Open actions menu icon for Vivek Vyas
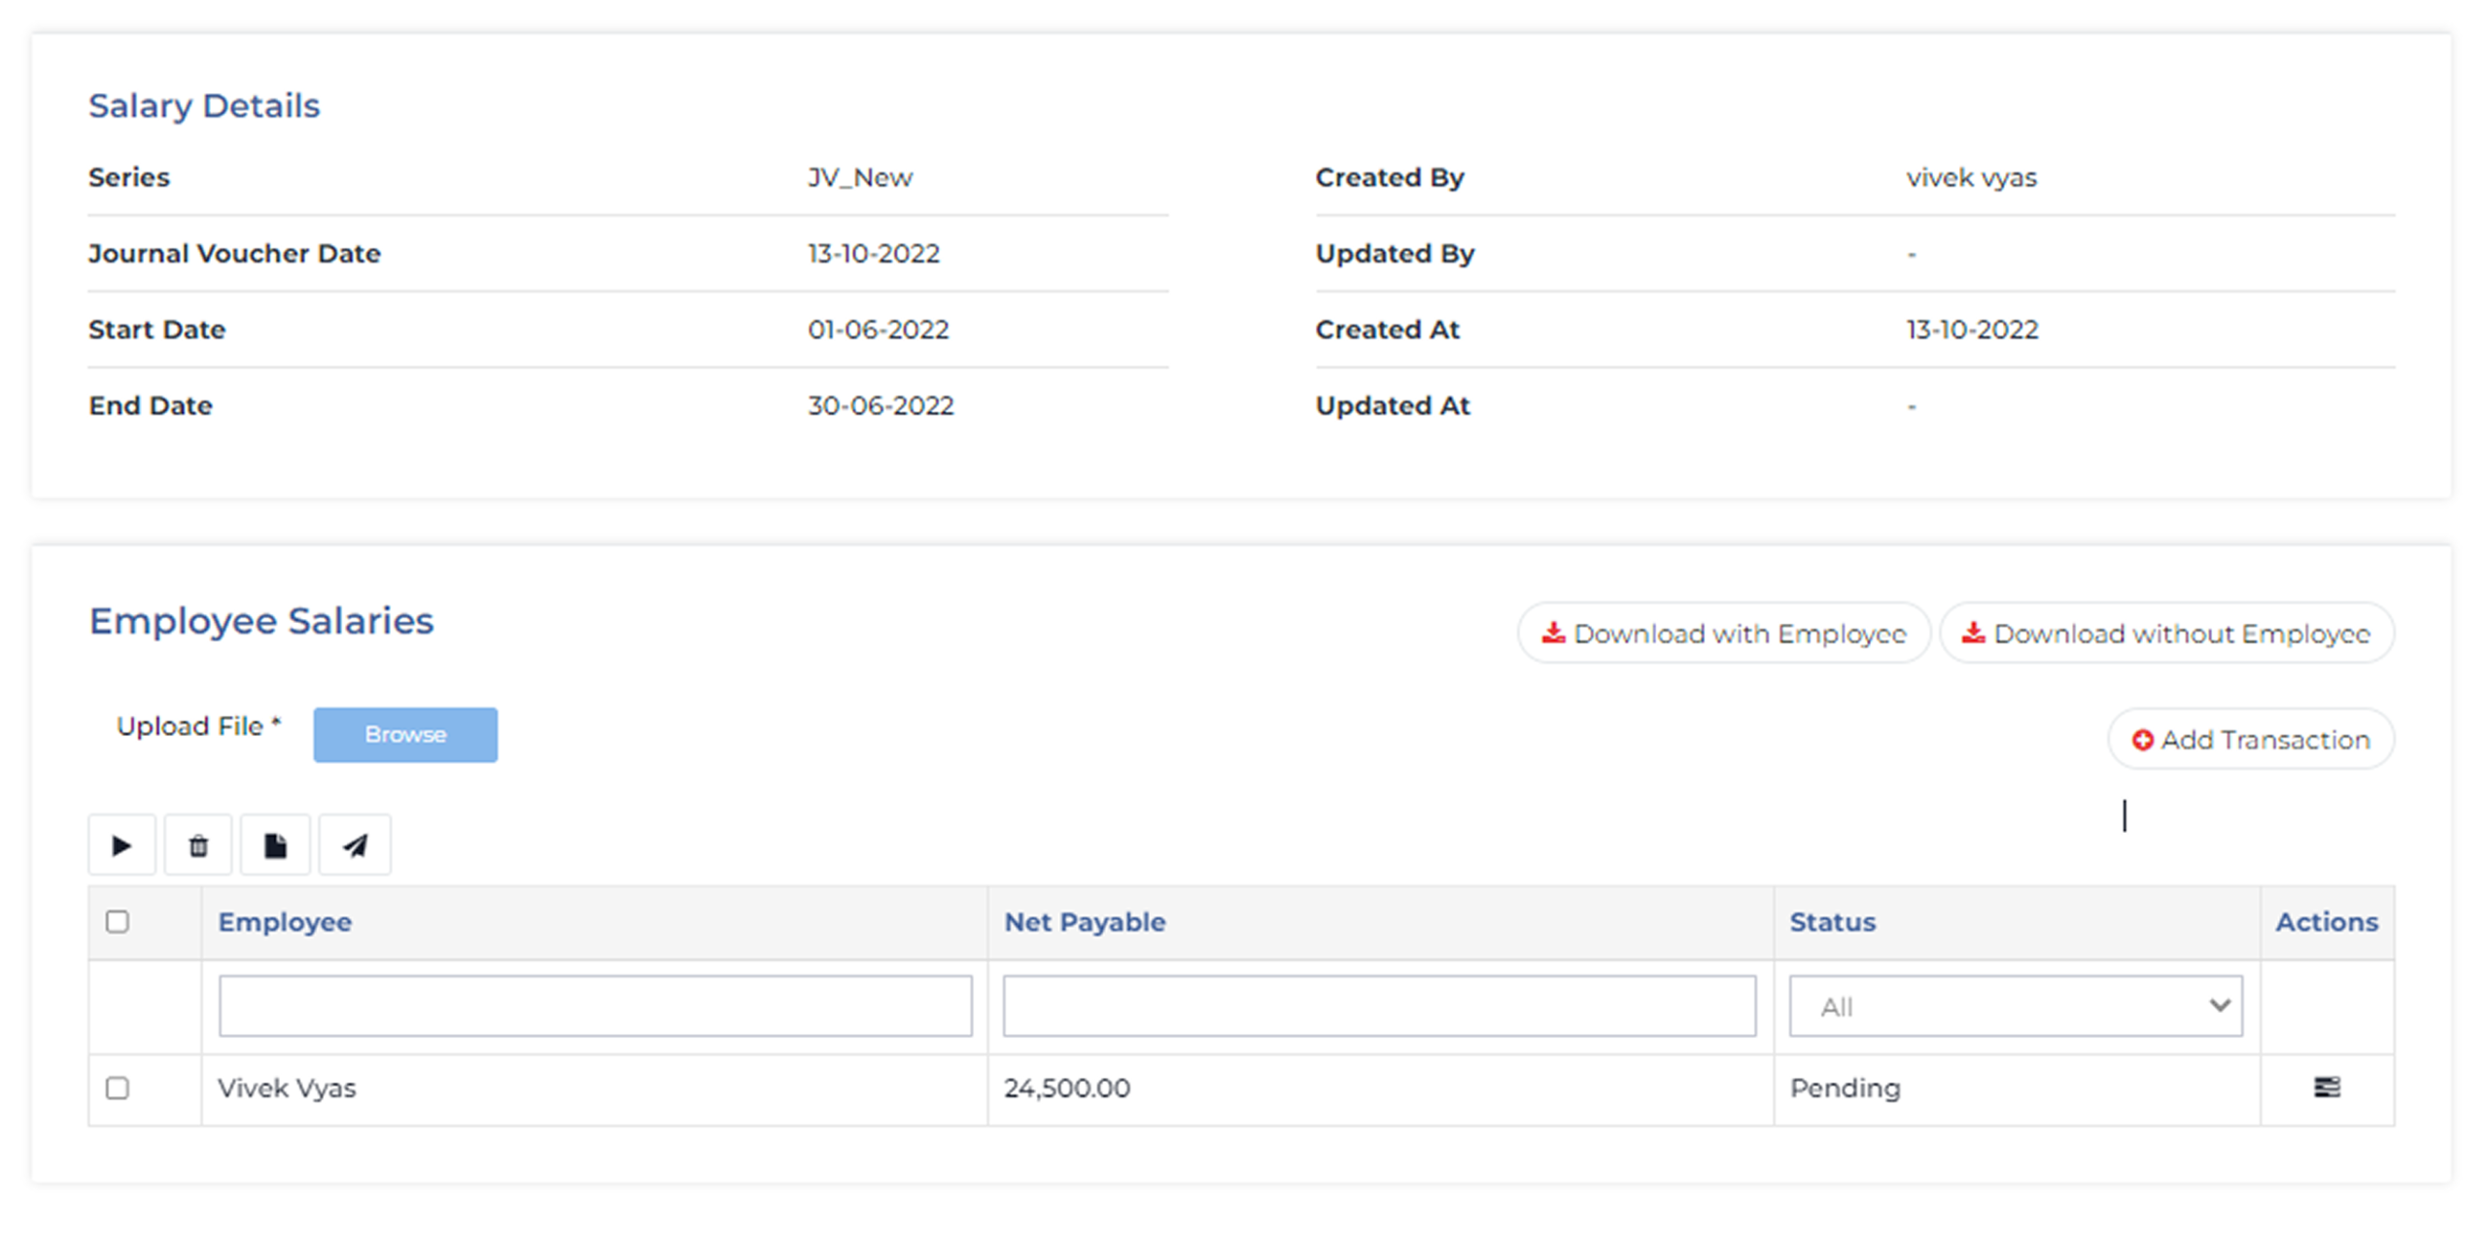This screenshot has width=2488, height=1242. [2327, 1087]
